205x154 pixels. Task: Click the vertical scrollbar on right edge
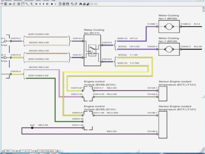pos(203,77)
